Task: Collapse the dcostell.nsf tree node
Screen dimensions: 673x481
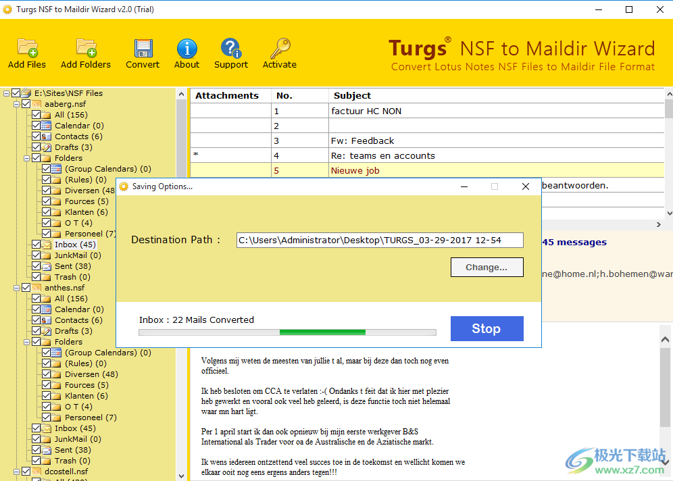Action: (x=16, y=472)
